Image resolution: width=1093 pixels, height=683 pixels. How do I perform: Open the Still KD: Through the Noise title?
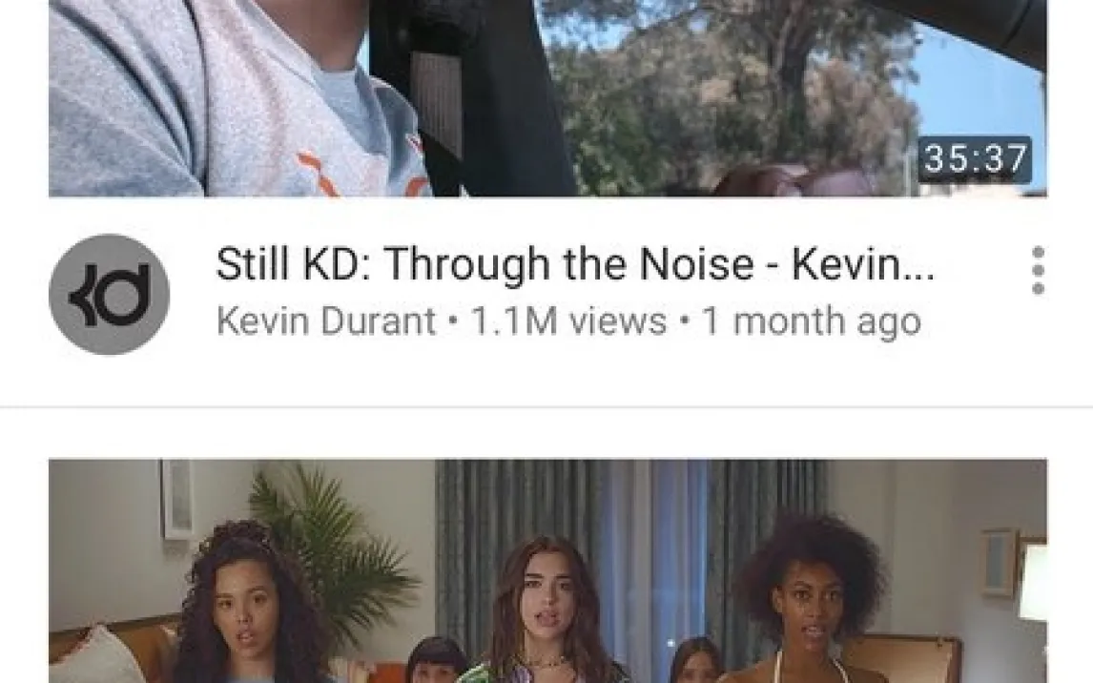point(575,264)
